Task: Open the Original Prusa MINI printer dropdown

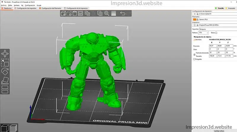Action: [214, 25]
